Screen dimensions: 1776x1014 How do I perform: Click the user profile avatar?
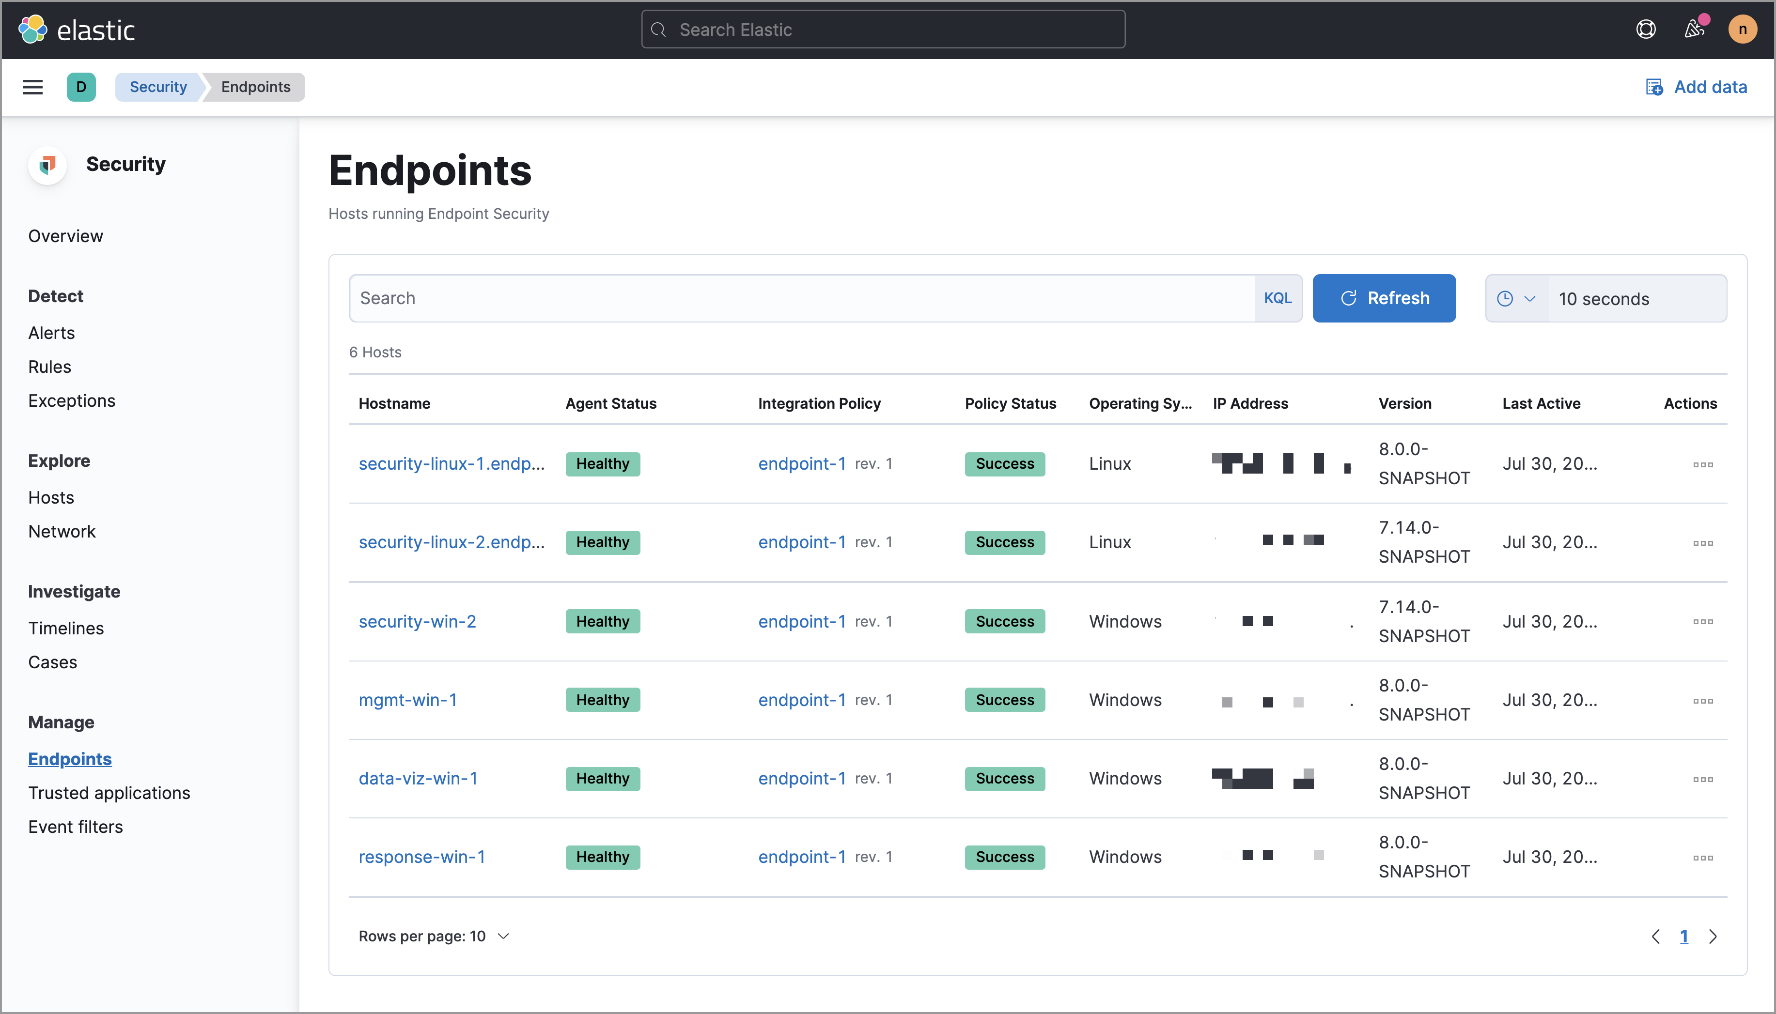tap(1743, 29)
